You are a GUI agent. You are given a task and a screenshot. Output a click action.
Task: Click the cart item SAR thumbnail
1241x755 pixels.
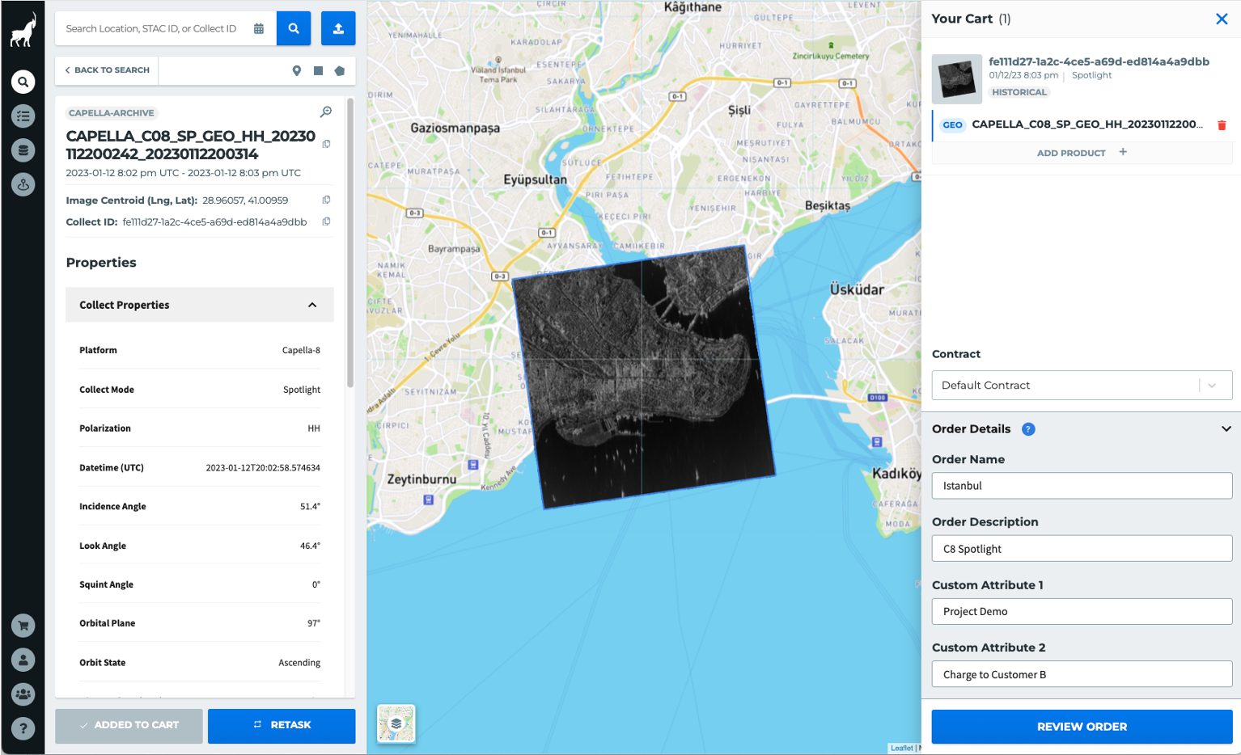(957, 79)
